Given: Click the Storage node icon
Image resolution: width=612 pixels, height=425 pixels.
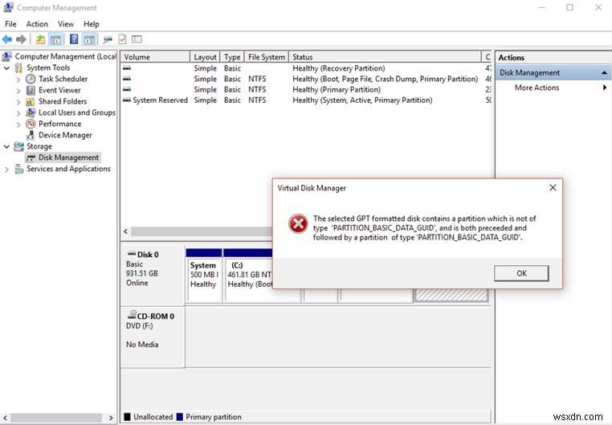Looking at the screenshot, I should (18, 146).
